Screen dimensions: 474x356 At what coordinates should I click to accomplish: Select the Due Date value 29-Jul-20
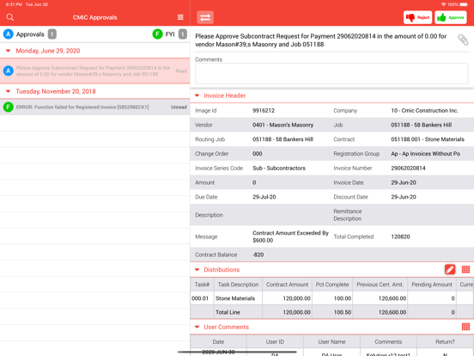tap(264, 197)
